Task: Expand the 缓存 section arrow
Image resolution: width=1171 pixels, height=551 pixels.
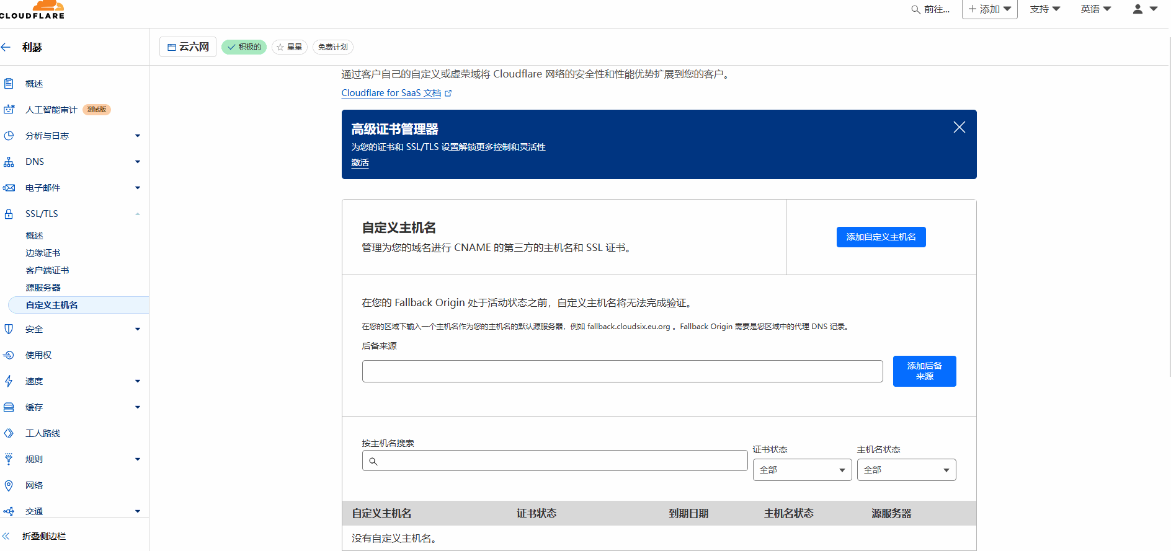Action: pyautogui.click(x=138, y=407)
